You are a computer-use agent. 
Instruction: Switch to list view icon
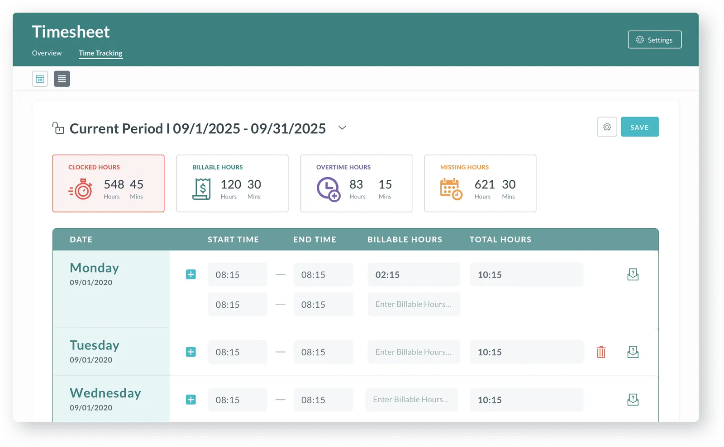[x=62, y=79]
